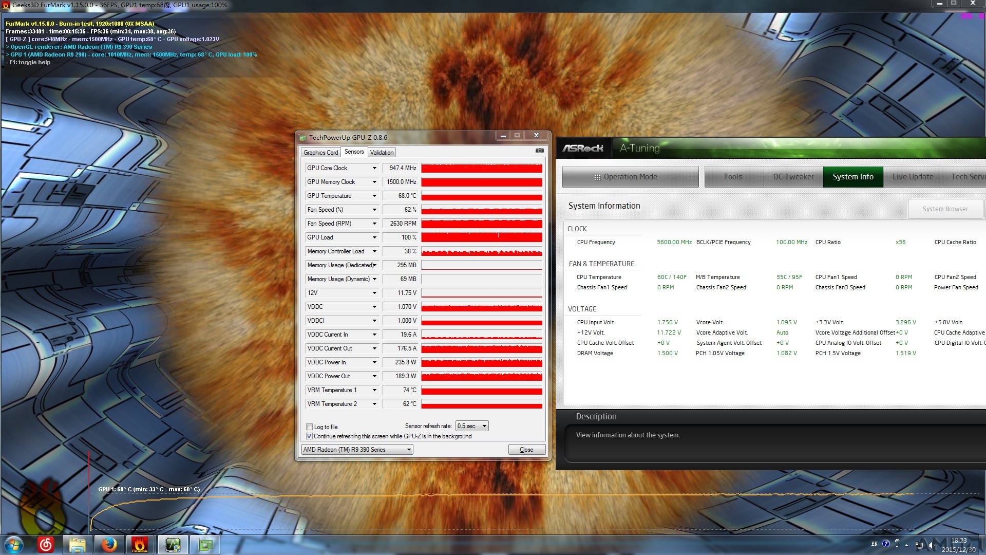Switch to FurMark via its taskbar icon
Screen dimensions: 986x555
point(140,545)
